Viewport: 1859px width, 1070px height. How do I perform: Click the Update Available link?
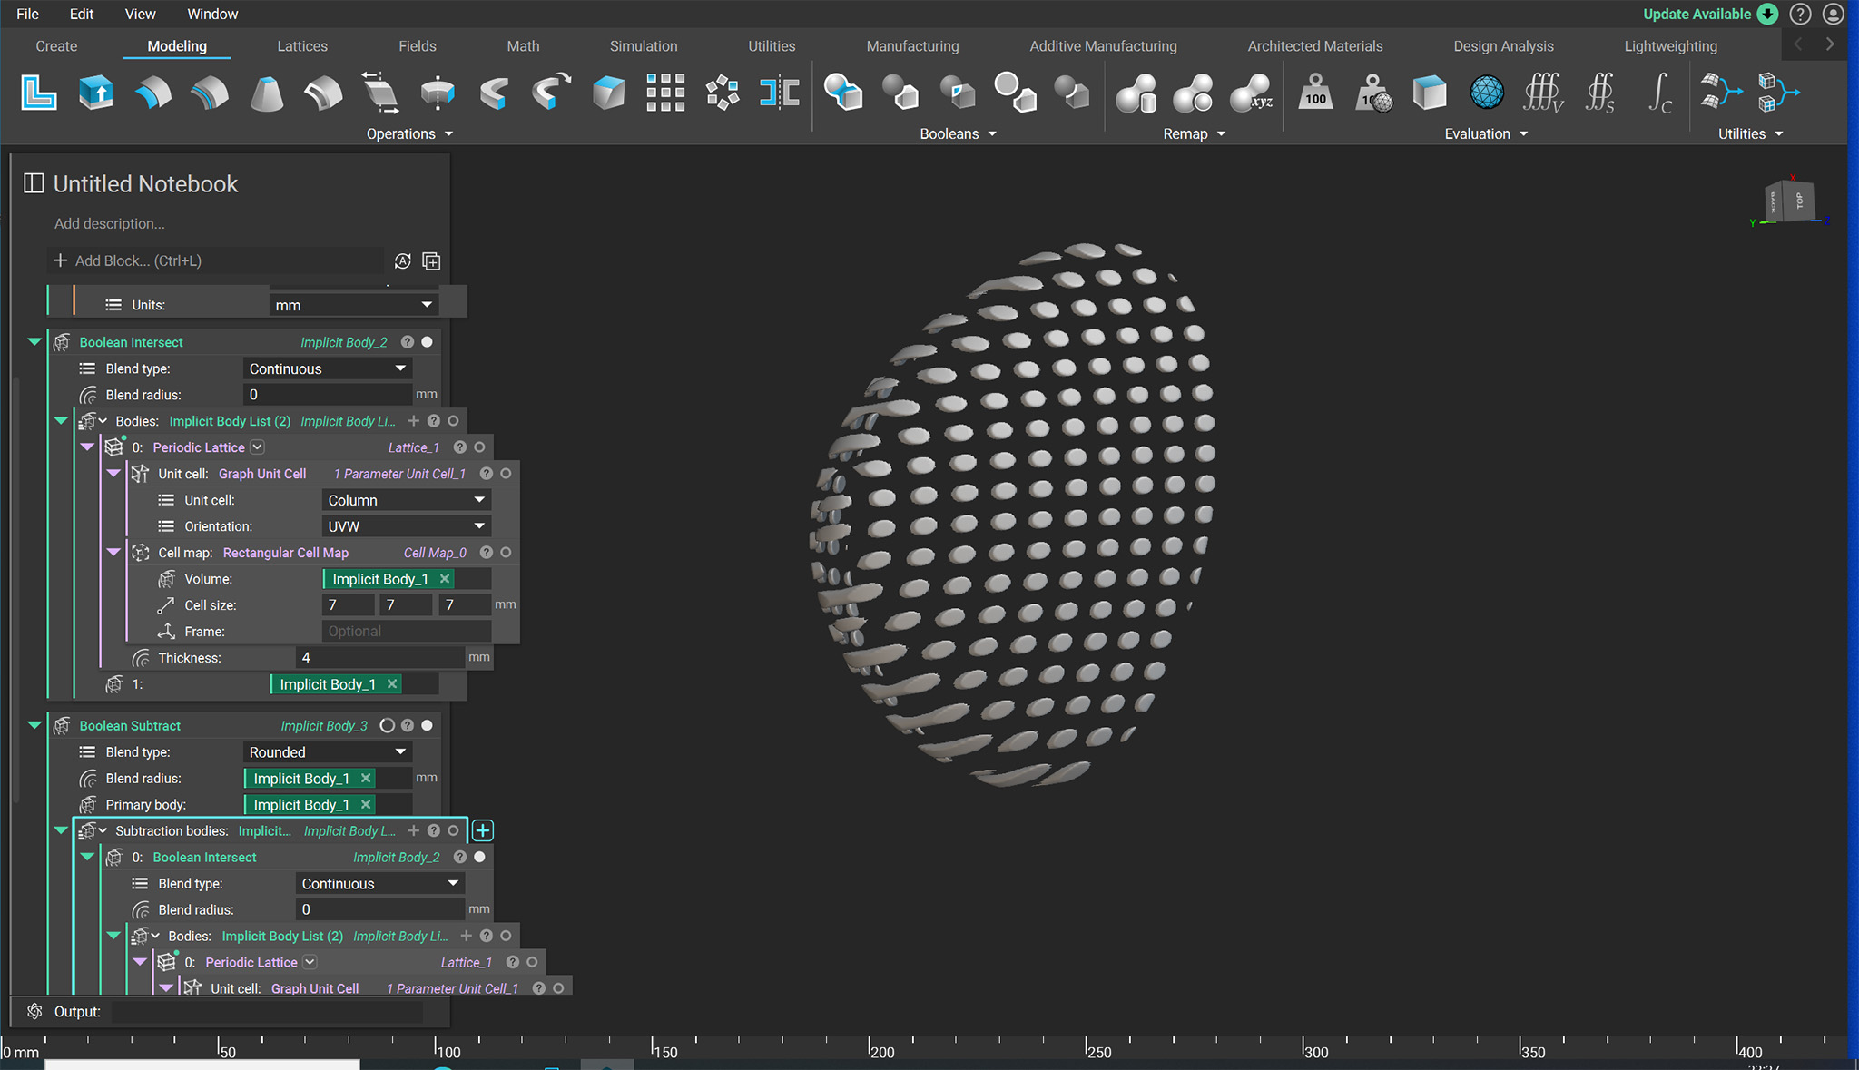1696,14
